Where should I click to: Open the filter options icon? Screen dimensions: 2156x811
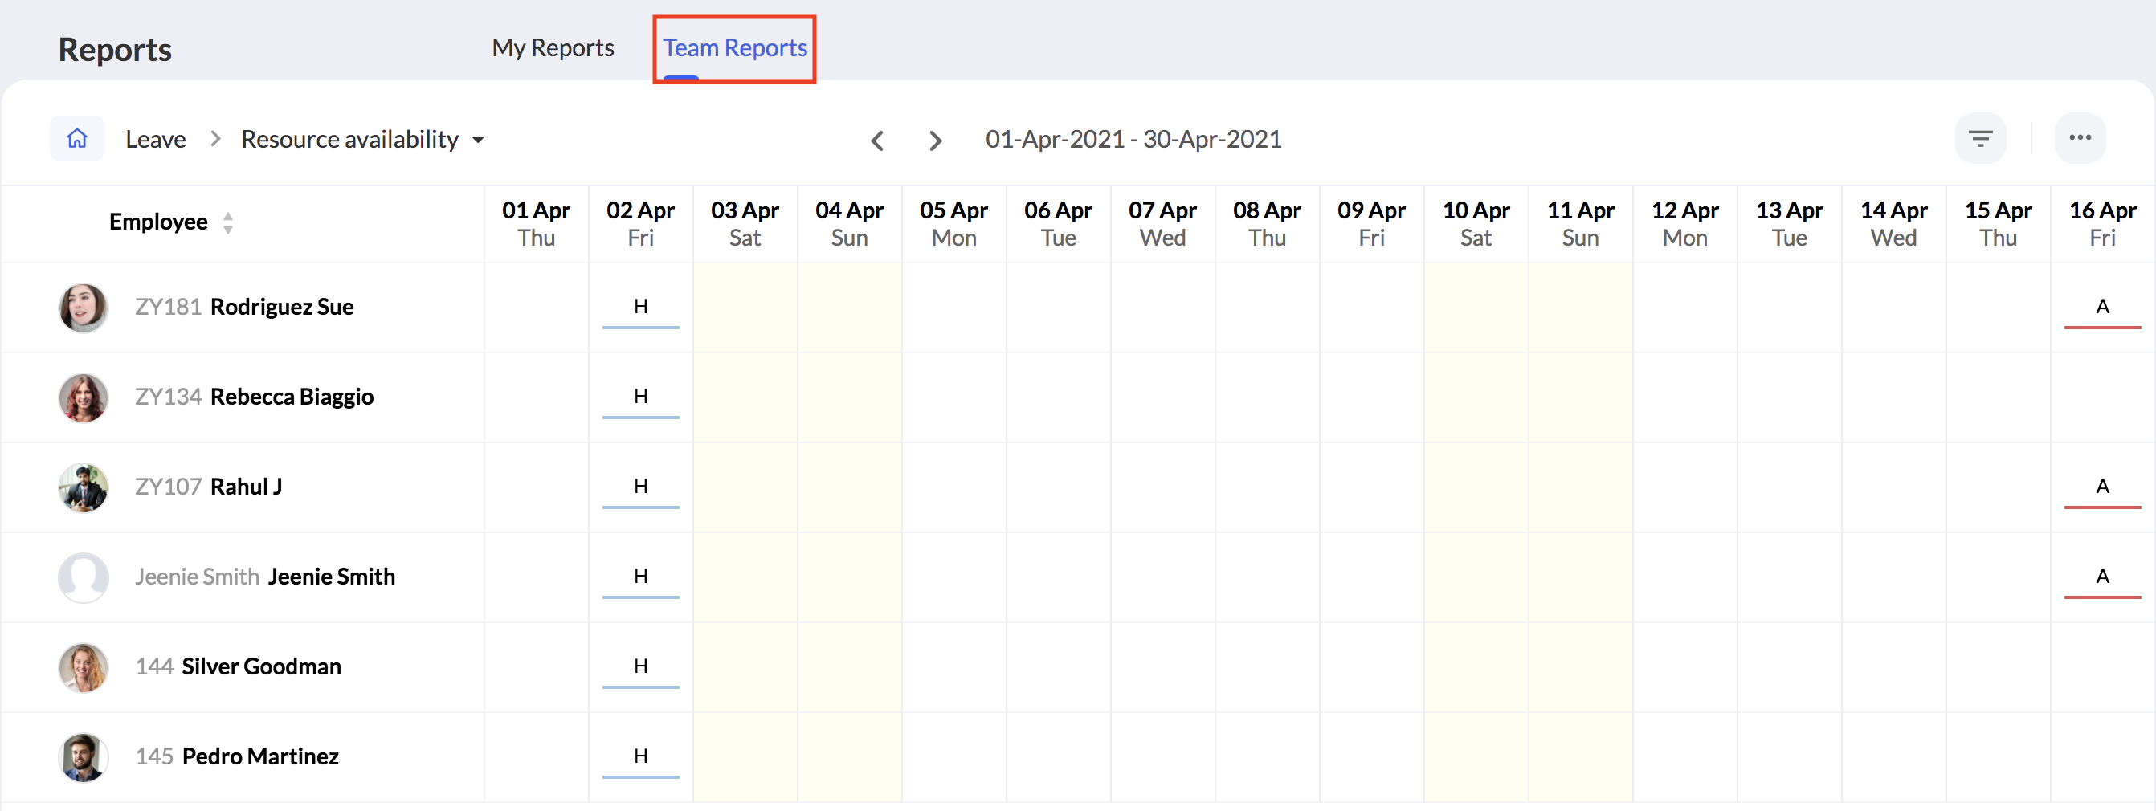click(x=1979, y=139)
